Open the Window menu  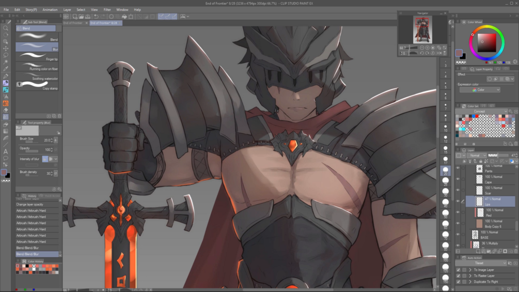coord(122,10)
